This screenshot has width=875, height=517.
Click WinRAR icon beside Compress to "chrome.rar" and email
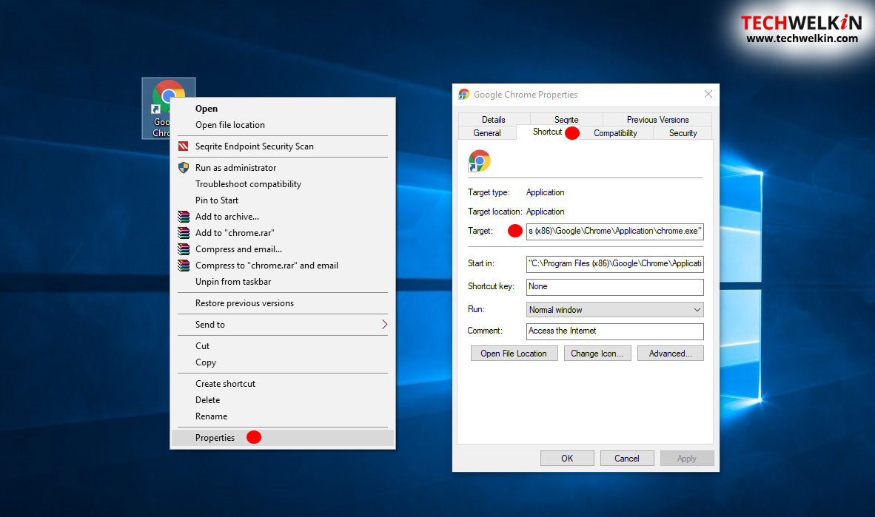pyautogui.click(x=183, y=265)
